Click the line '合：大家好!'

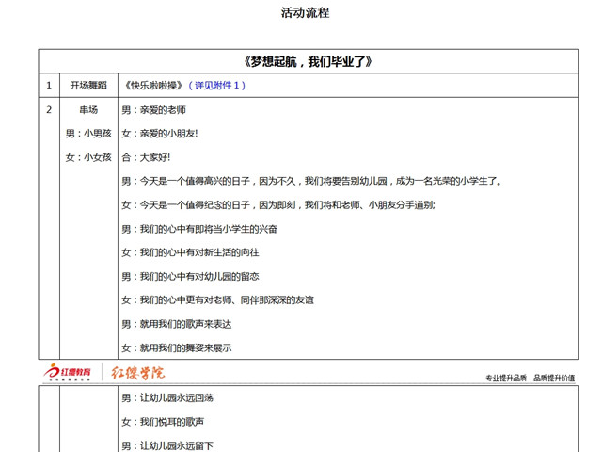point(146,157)
